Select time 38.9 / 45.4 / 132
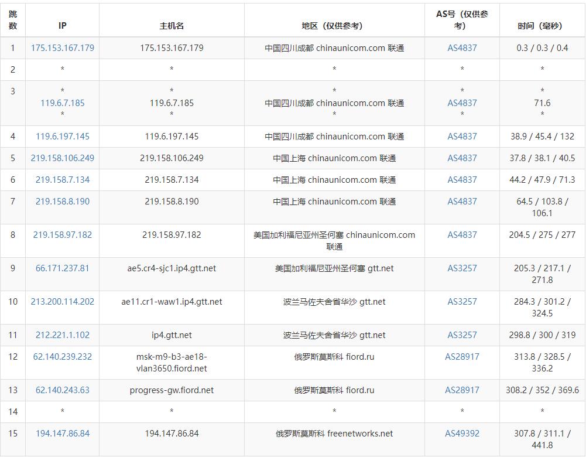Screen dimensions: 586x457 [542, 136]
